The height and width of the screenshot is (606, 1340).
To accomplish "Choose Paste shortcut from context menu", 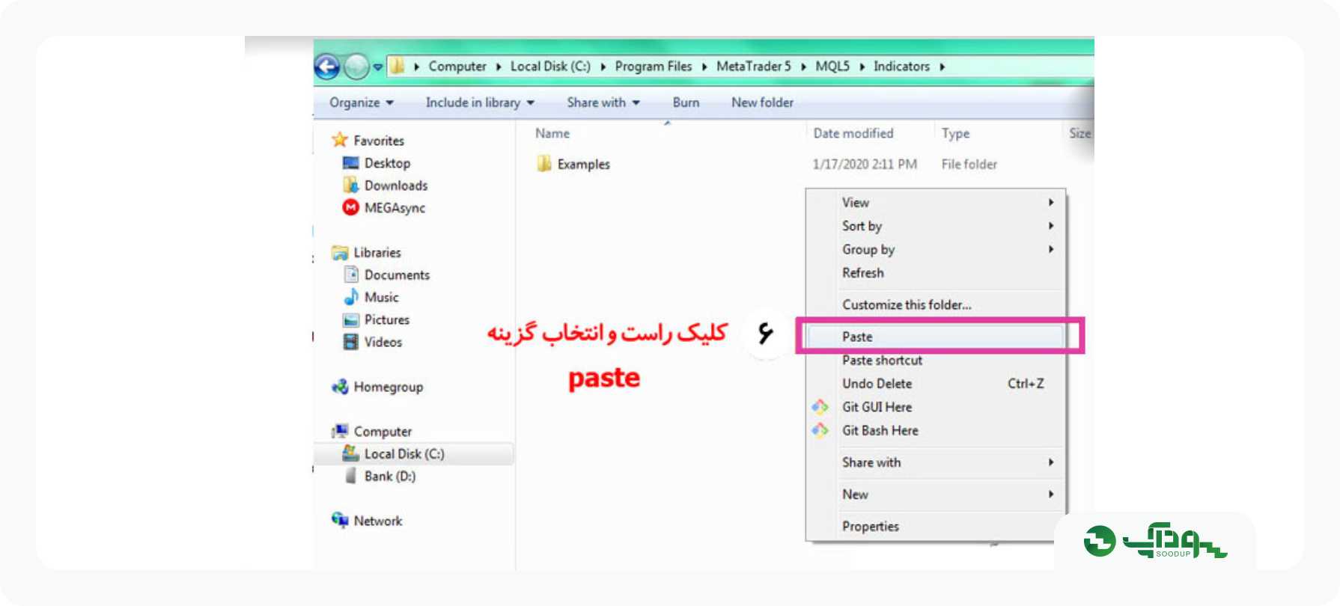I will (935, 361).
